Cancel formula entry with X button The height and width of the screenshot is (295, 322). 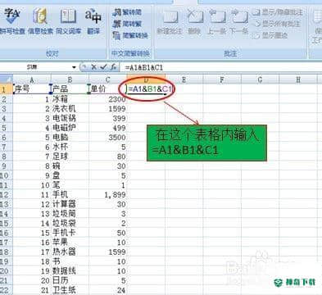pos(94,67)
